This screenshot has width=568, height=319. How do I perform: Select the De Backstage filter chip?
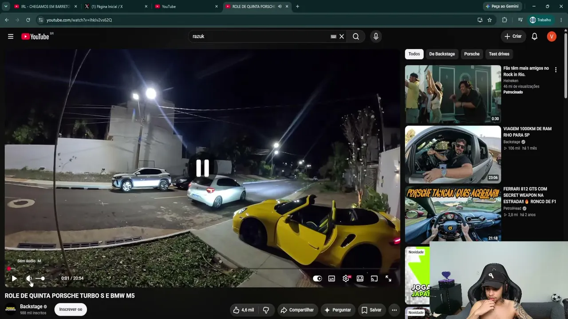point(442,54)
